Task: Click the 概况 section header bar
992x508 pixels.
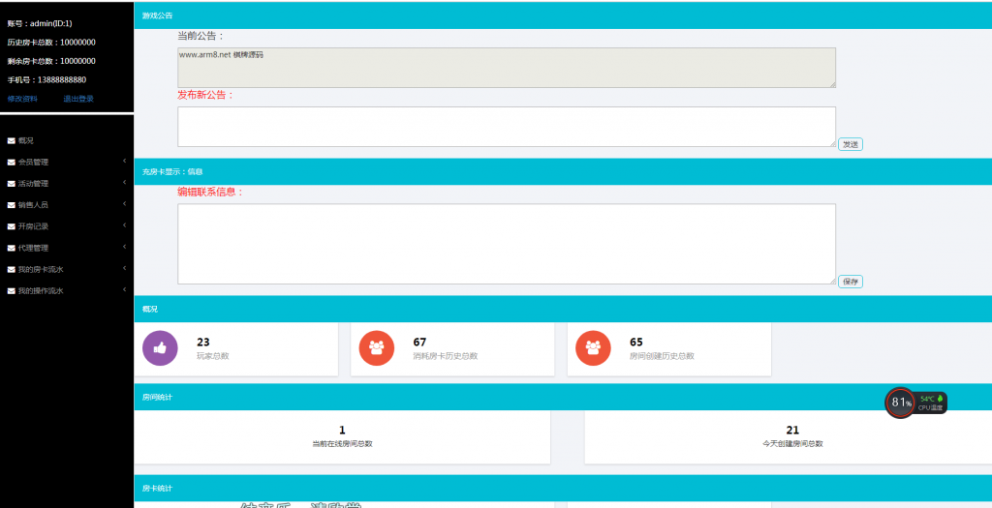Action: tap(563, 309)
